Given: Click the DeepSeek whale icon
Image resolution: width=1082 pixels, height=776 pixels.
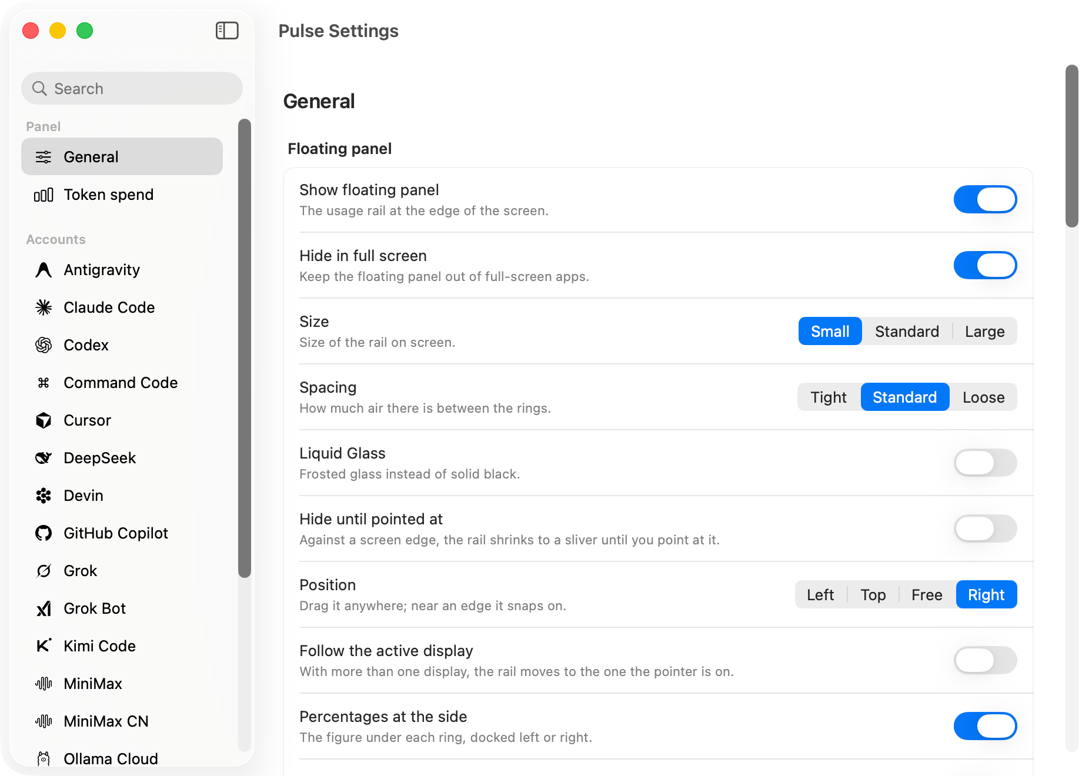Looking at the screenshot, I should tap(44, 458).
